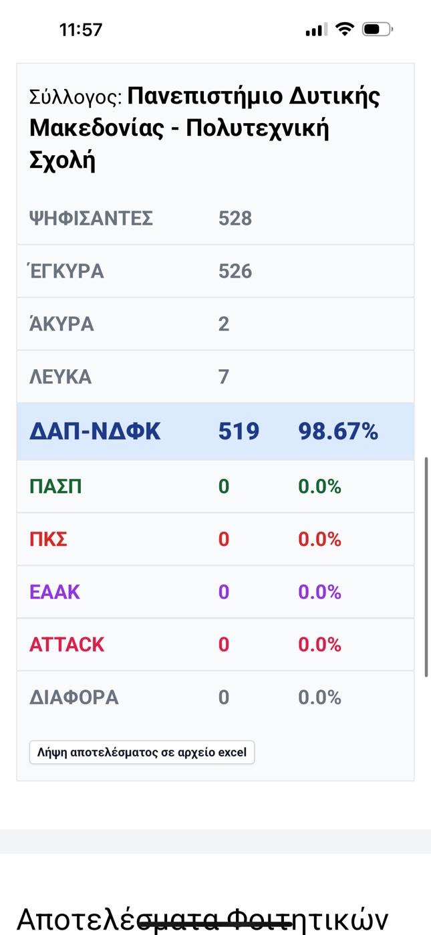Viewport: 431px width, 935px height.
Task: Select the ΆΚΥΡΑ row label
Action: (x=61, y=324)
